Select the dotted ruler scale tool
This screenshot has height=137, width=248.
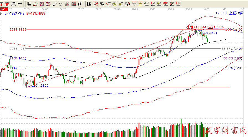(14, 4)
